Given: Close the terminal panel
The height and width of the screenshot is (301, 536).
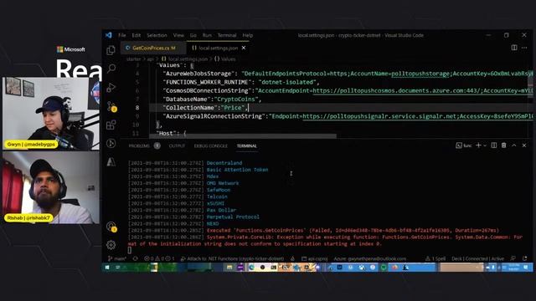Looking at the screenshot, I should pos(524,145).
